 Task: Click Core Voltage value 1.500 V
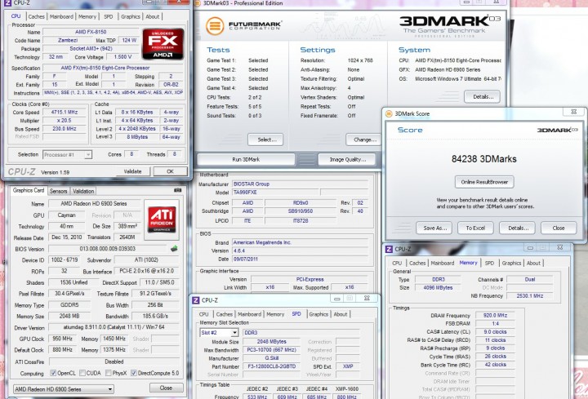122,57
